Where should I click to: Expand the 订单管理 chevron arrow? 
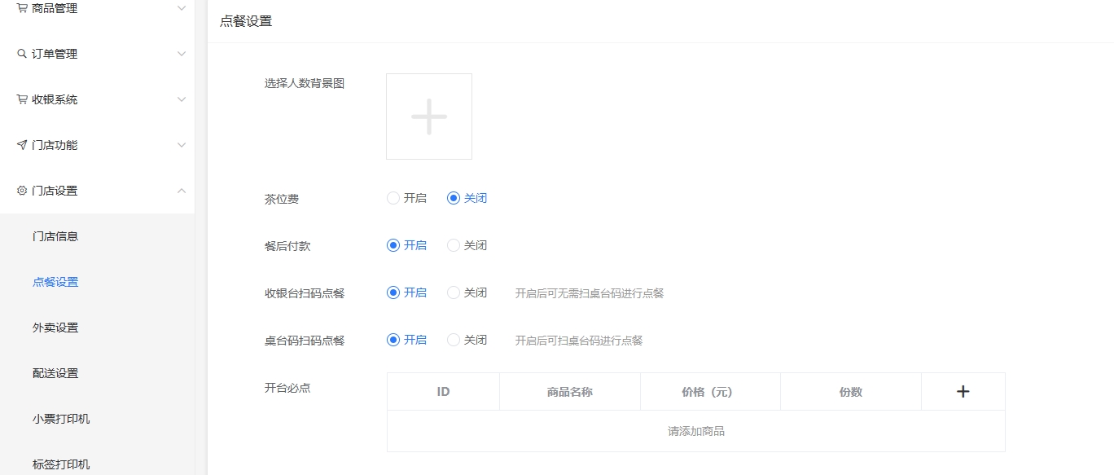(182, 54)
